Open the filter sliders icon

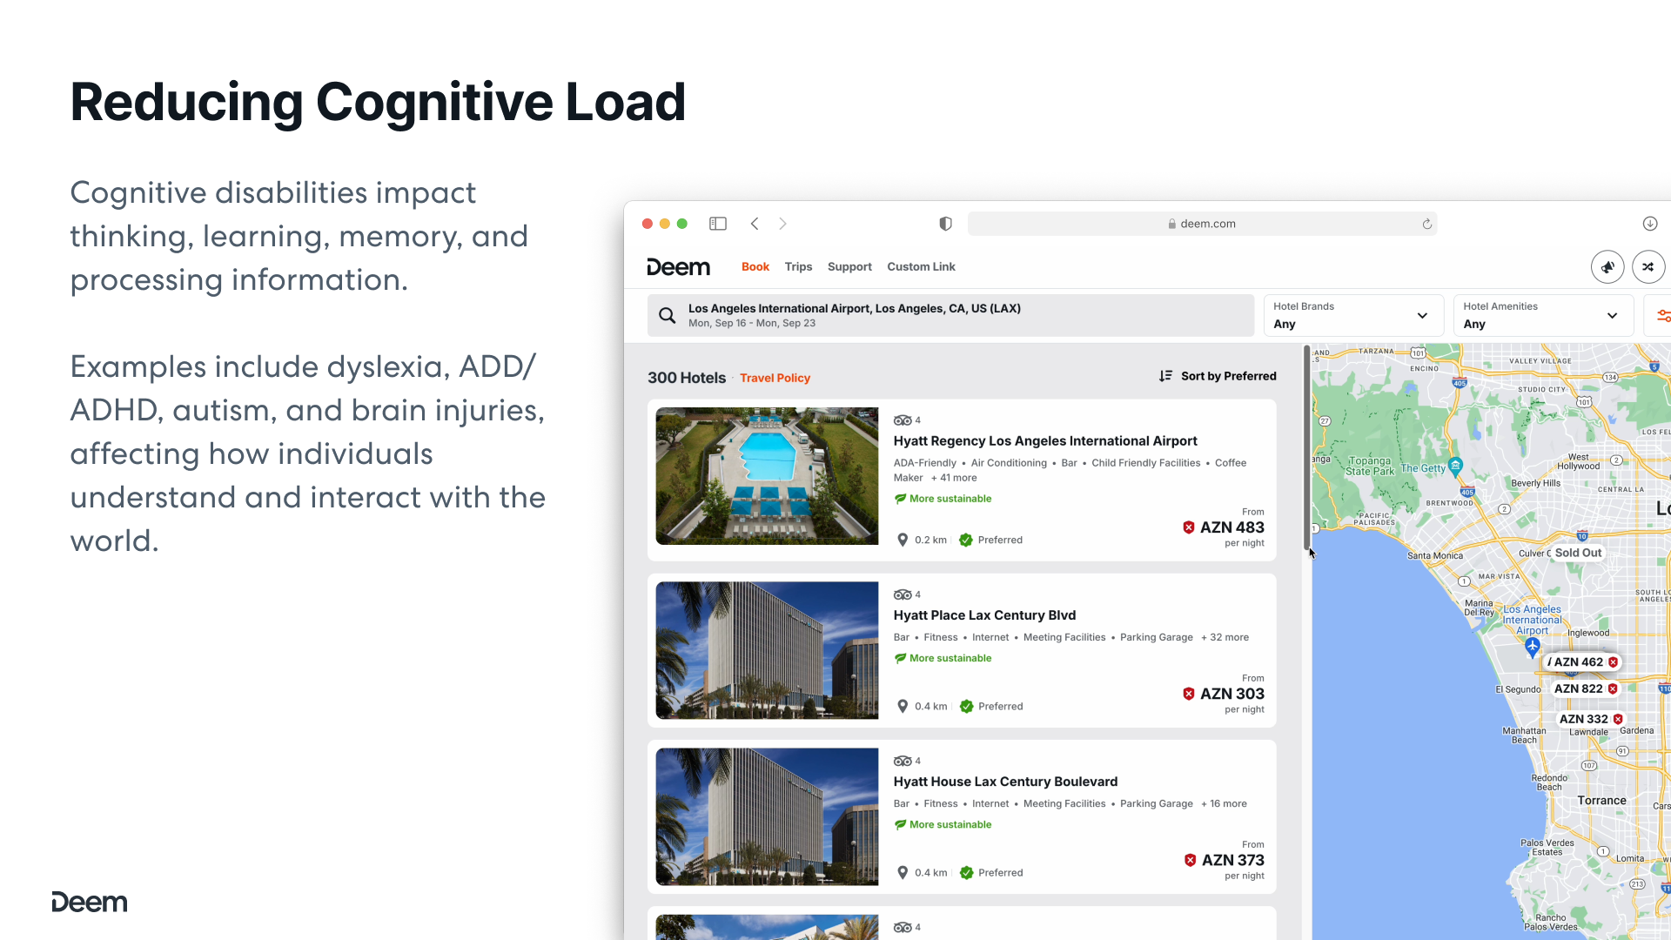1661,315
